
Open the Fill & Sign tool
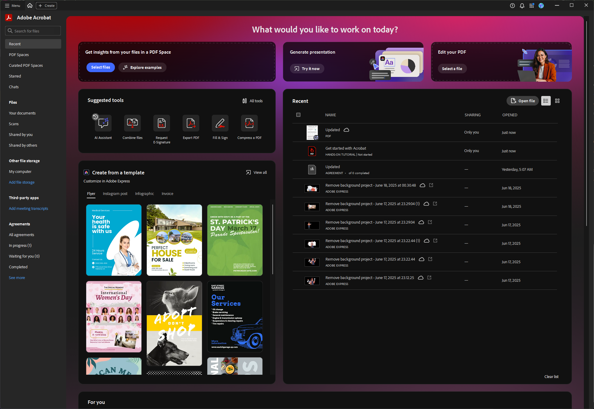point(220,123)
